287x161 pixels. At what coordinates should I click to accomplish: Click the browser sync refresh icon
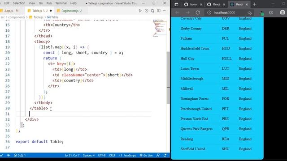[271, 13]
